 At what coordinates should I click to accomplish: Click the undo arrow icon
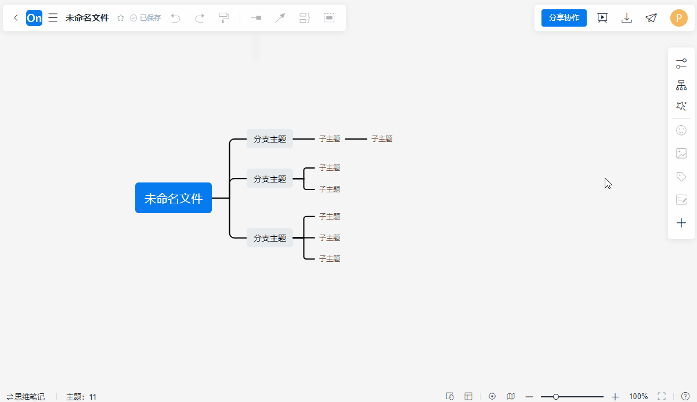[x=175, y=18]
